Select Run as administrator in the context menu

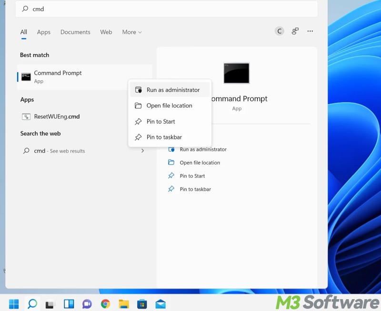172,90
